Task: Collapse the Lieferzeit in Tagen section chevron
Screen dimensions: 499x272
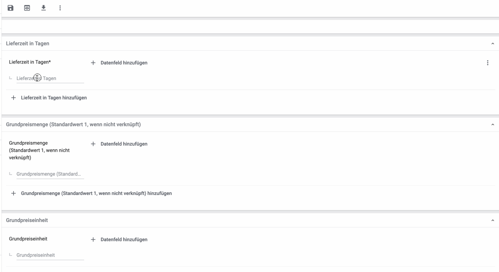Action: (x=493, y=44)
